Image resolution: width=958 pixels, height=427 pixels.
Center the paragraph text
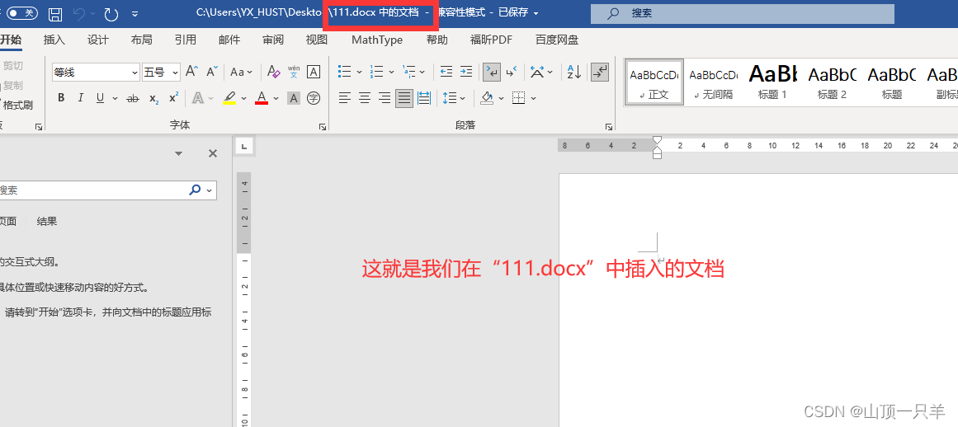pos(365,97)
